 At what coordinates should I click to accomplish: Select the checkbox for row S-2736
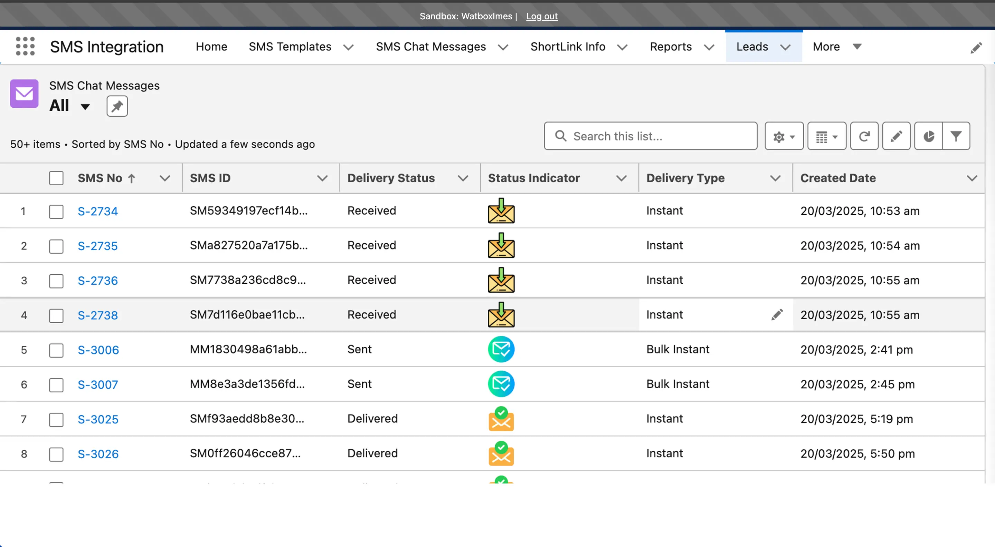click(56, 281)
